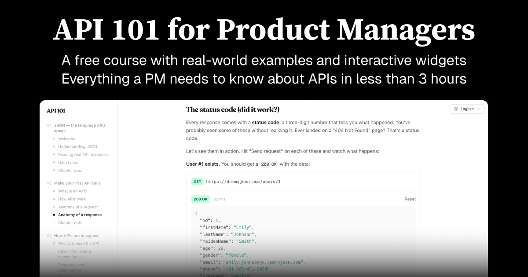
Task: Mark How APIs work lesson dot as complete
Action: [54, 199]
